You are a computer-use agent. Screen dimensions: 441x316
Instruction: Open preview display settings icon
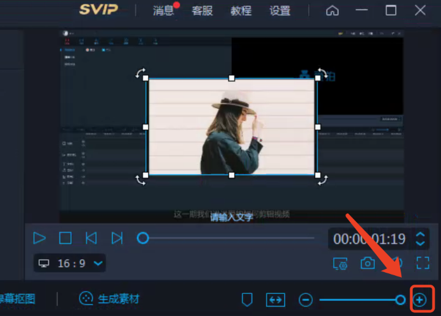click(x=340, y=263)
